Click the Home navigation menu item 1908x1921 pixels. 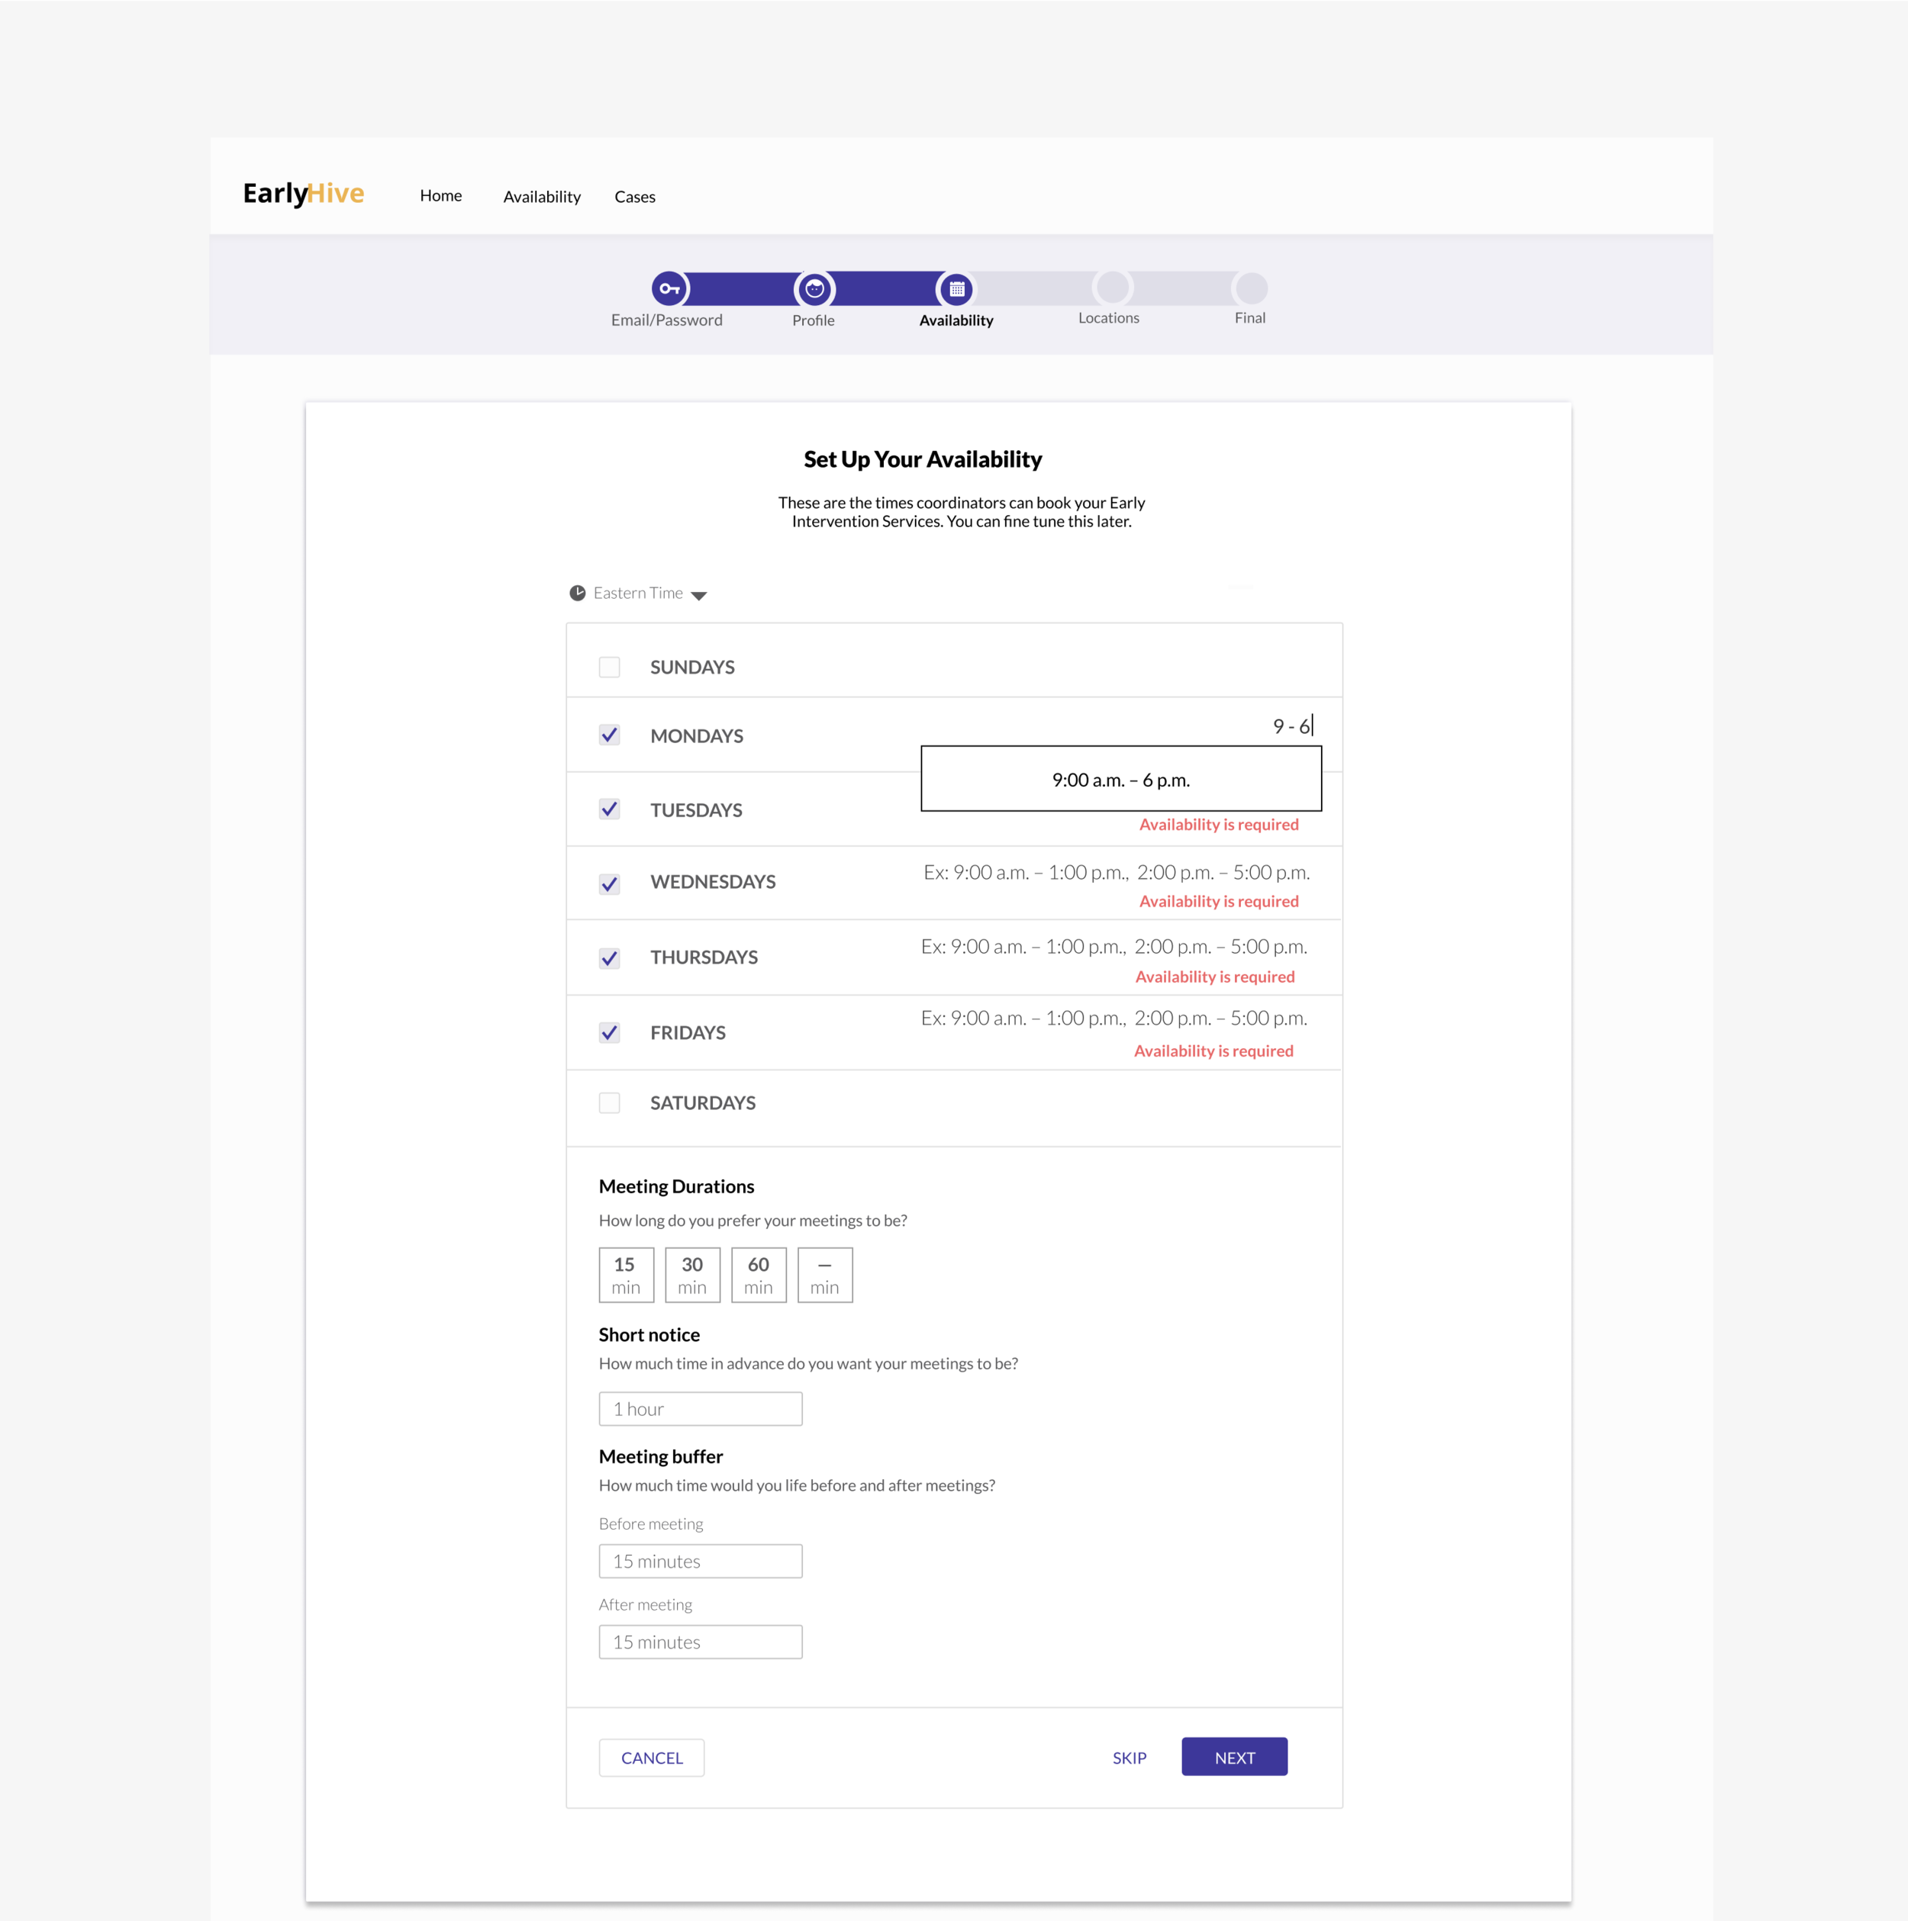click(x=442, y=195)
